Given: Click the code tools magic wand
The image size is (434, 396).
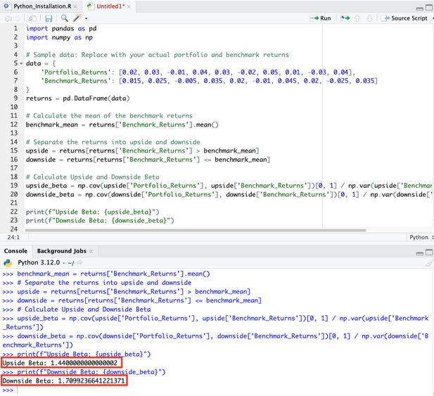Looking at the screenshot, I should pyautogui.click(x=78, y=18).
